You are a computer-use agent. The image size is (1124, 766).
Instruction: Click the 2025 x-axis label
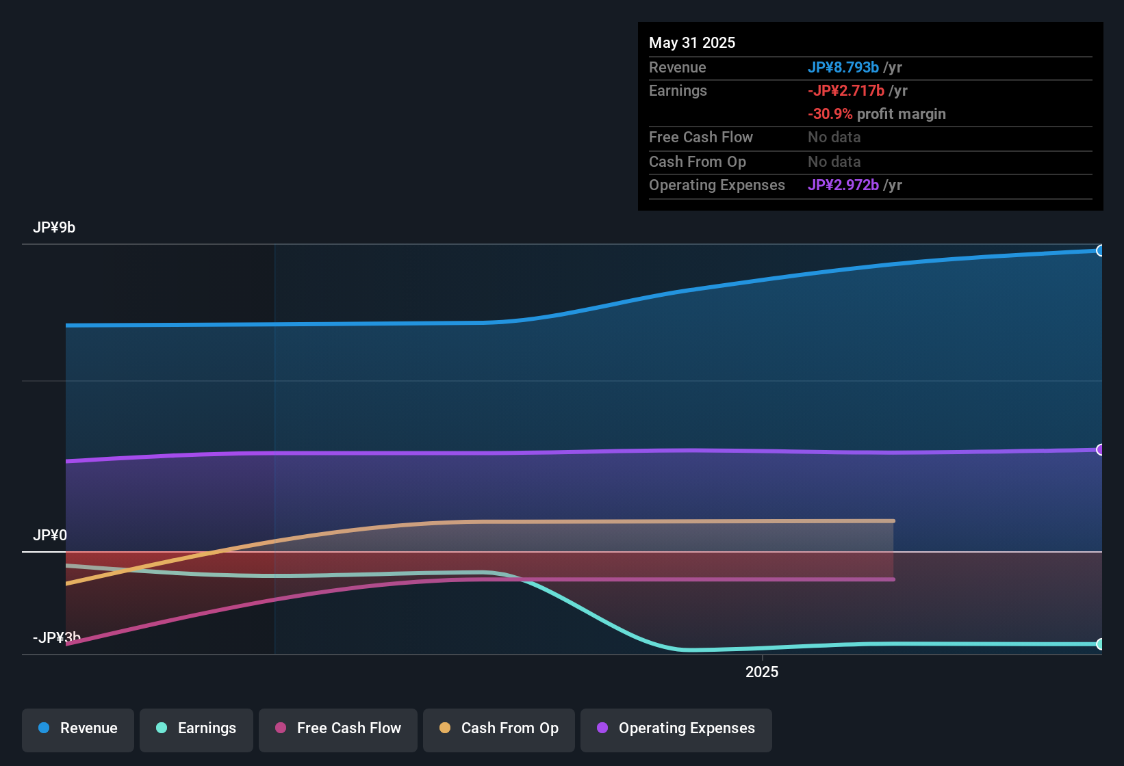(762, 672)
